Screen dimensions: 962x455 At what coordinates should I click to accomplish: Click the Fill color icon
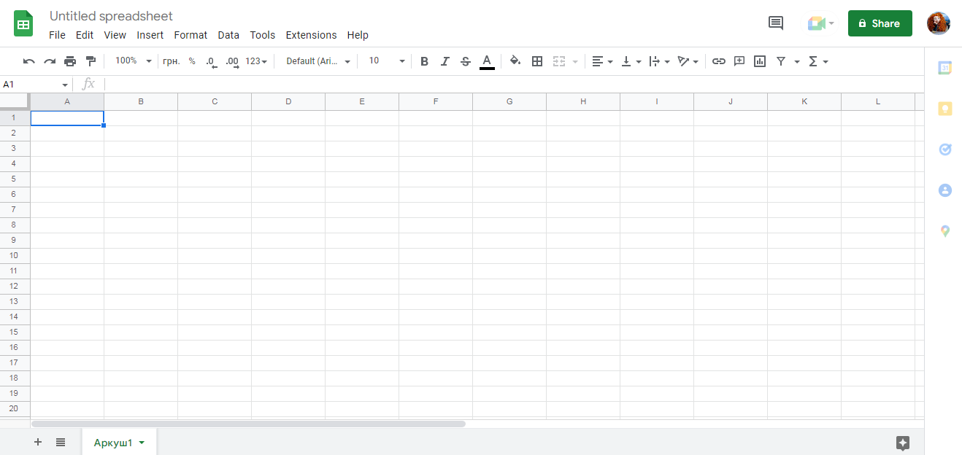(x=515, y=61)
